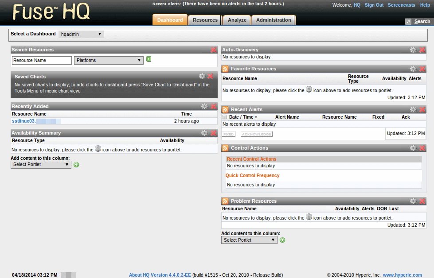Open the Resources tab

(x=205, y=20)
